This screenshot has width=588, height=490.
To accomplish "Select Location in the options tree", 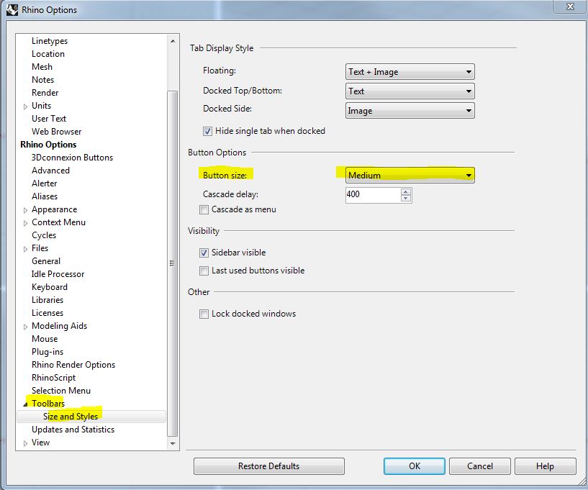I will pos(48,54).
